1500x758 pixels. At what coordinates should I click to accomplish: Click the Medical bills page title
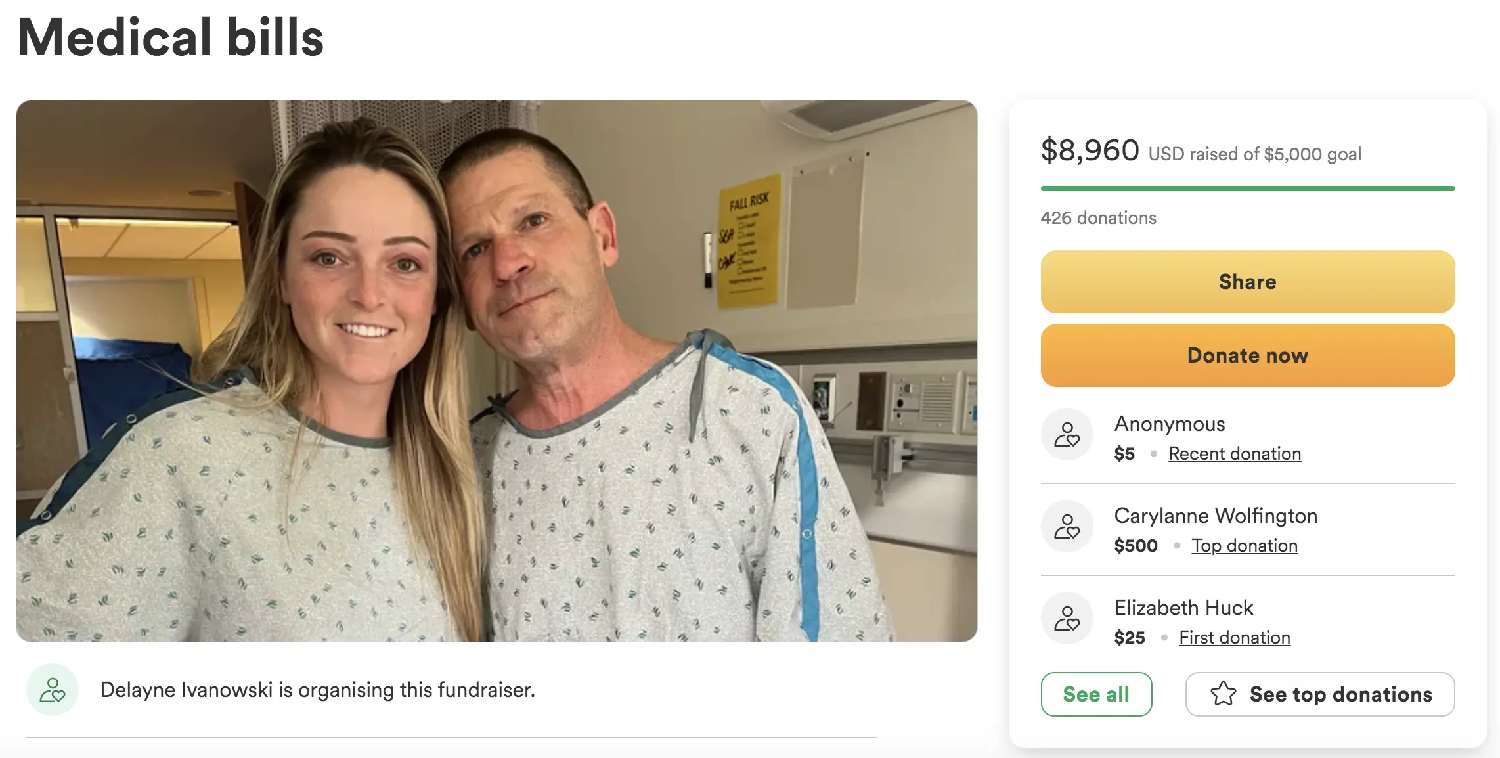pos(171,37)
